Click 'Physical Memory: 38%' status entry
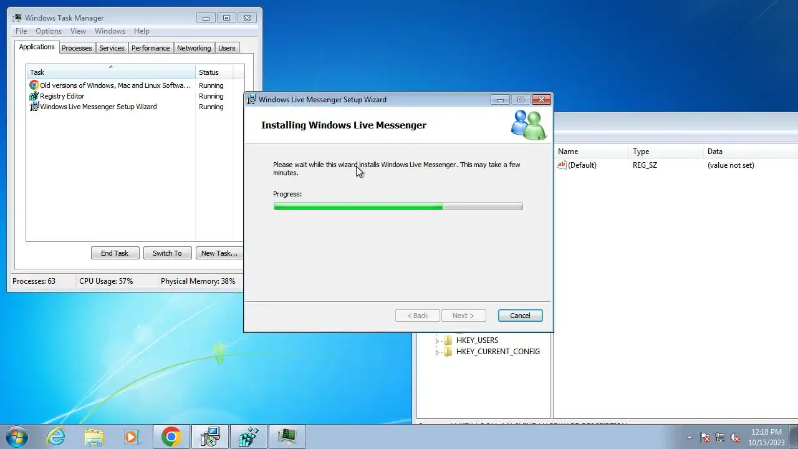This screenshot has width=798, height=449. pos(198,281)
